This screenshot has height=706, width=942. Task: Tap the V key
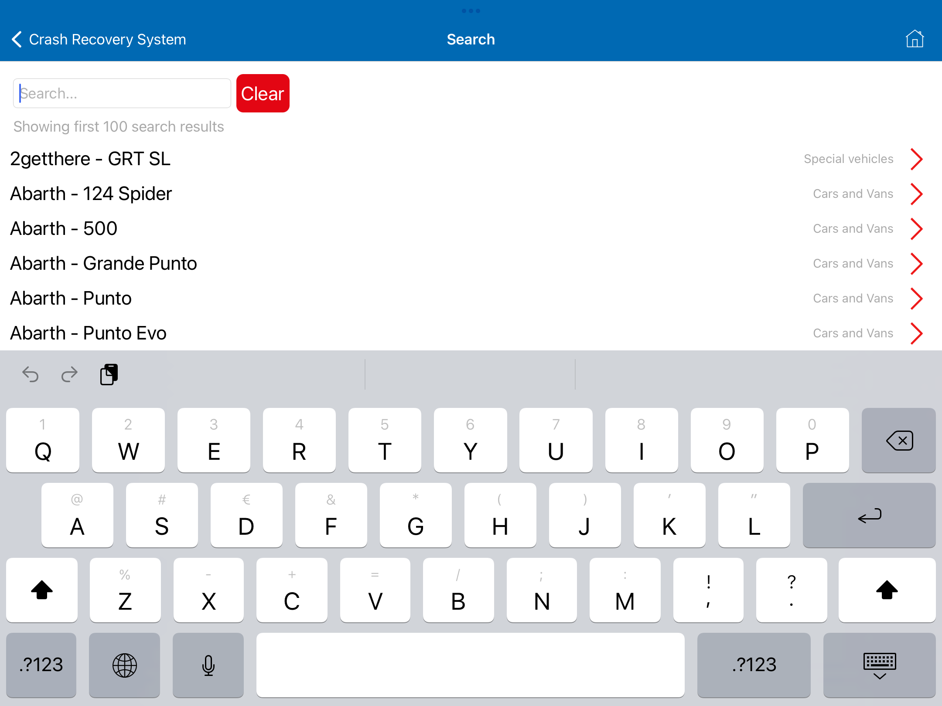375,590
